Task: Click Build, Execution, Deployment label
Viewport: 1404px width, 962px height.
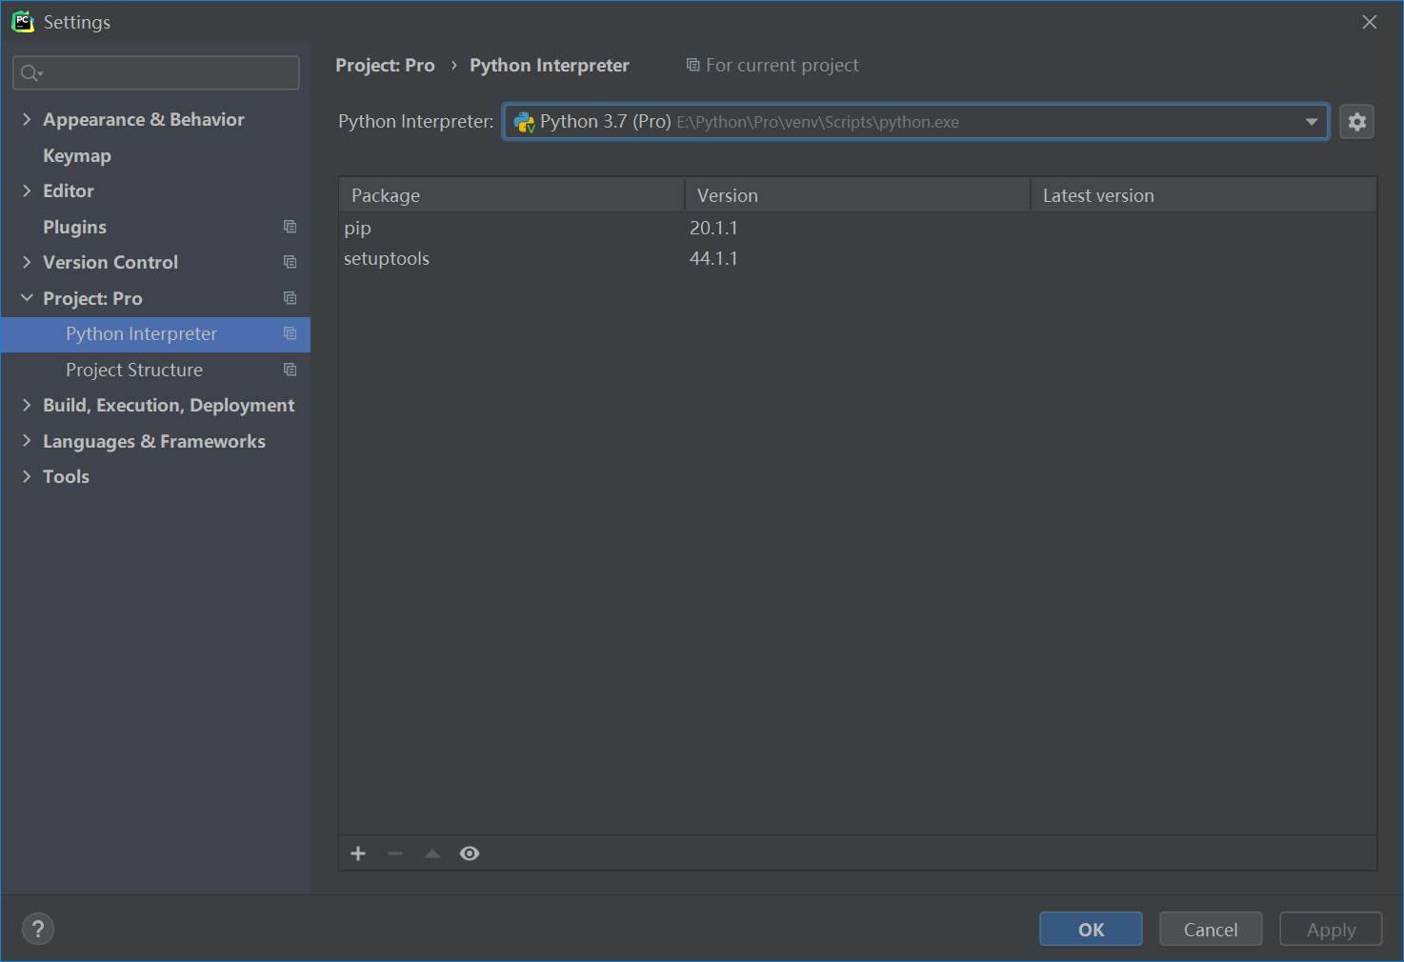Action: point(169,405)
